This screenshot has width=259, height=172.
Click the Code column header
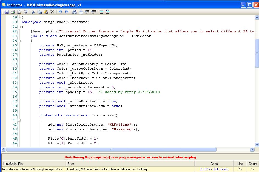pos(214,163)
